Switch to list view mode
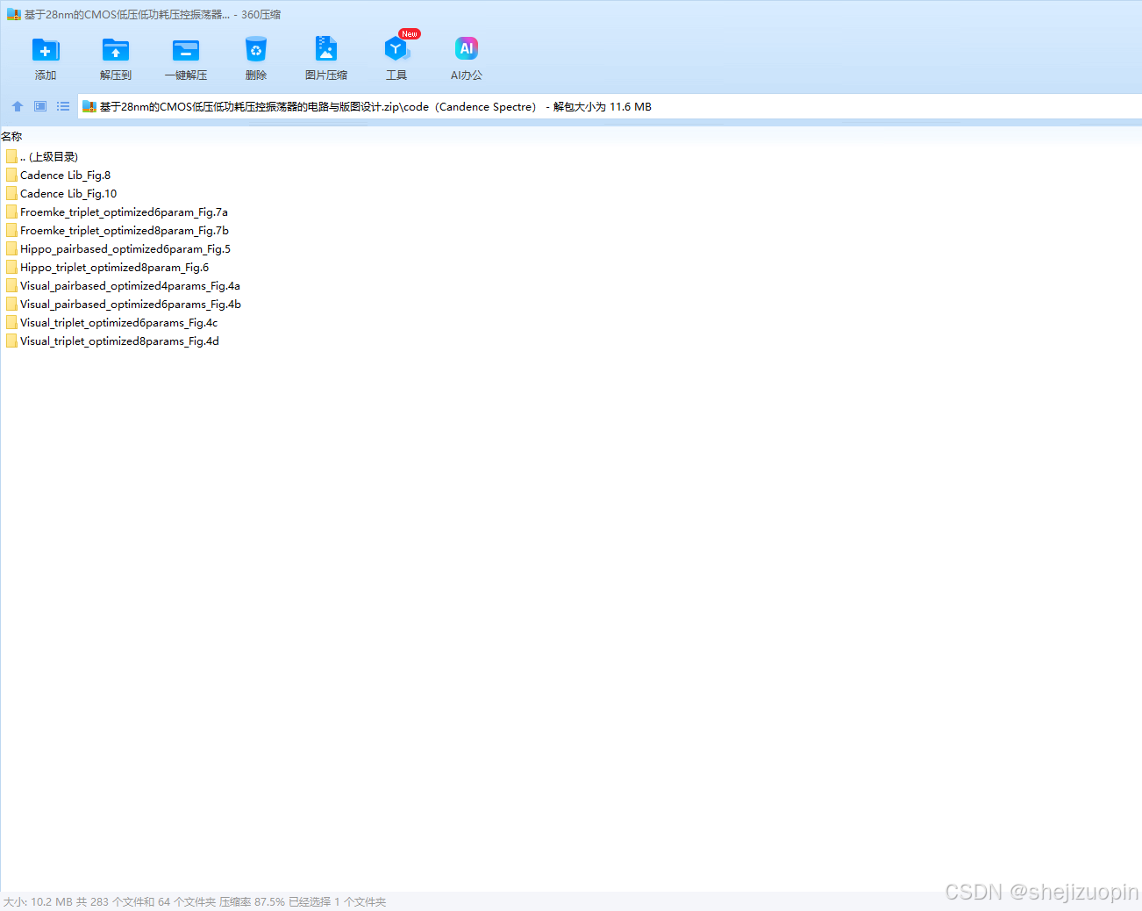Screen dimensions: 1142x911 (63, 106)
